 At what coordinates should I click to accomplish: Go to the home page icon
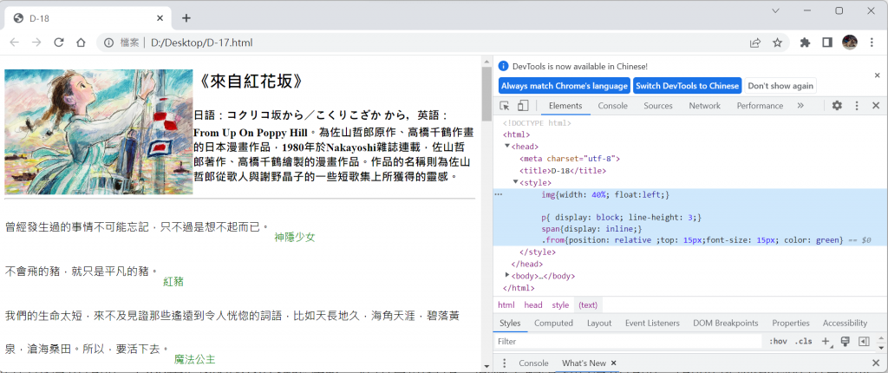[81, 43]
